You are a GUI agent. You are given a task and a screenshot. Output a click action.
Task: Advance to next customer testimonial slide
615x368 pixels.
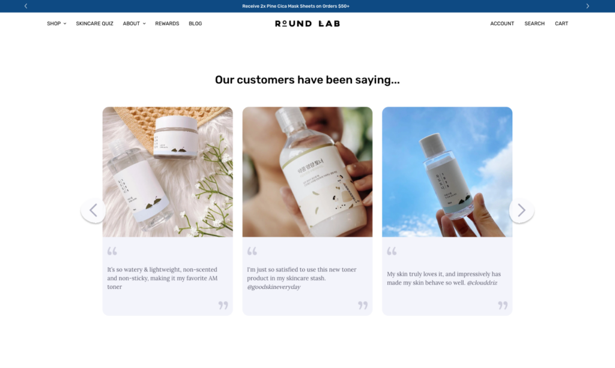coord(522,210)
